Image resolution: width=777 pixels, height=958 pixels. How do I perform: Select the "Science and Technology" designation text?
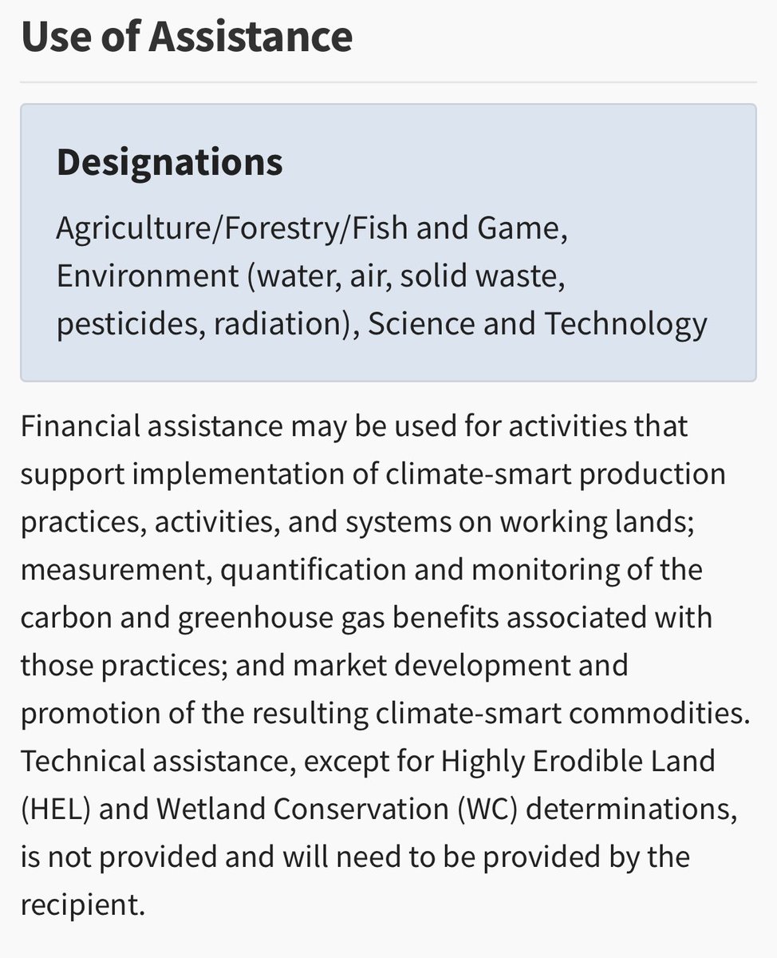[537, 324]
